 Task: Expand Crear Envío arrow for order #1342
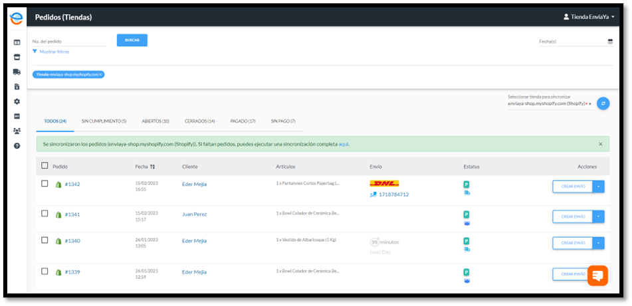click(599, 187)
